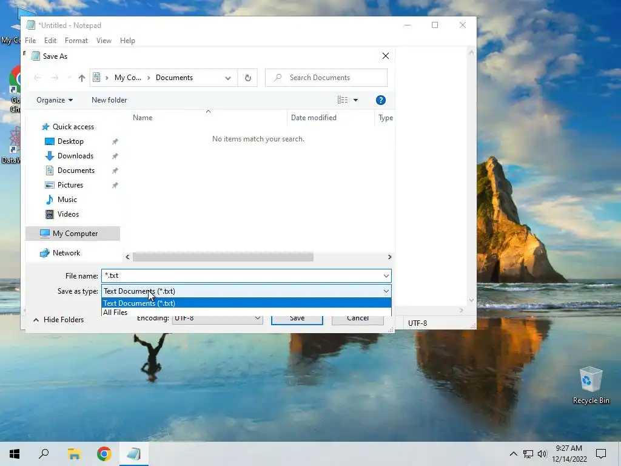Screen dimensions: 621x466
Task: Collapse the Save as type dropdown arrow
Action: pyautogui.click(x=386, y=291)
